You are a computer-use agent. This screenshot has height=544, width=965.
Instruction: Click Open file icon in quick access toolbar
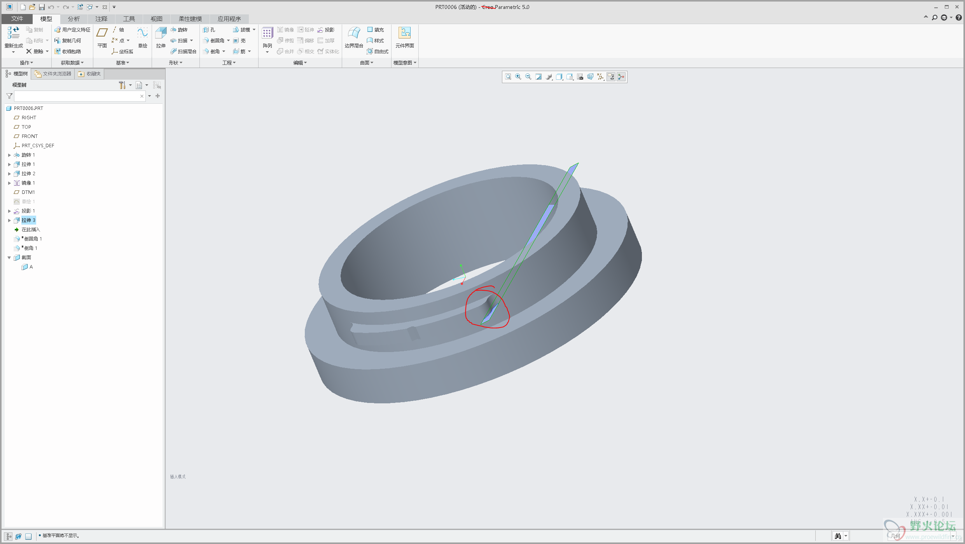pos(32,7)
